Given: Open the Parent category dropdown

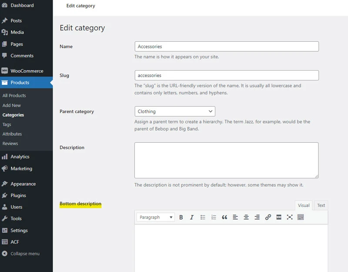Looking at the screenshot, I should click(x=174, y=111).
